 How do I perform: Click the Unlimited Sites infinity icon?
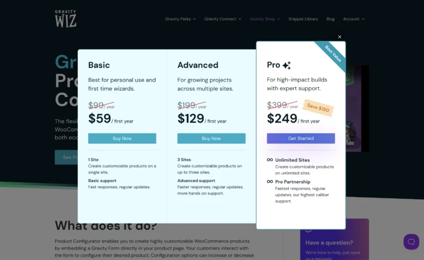coord(270,160)
